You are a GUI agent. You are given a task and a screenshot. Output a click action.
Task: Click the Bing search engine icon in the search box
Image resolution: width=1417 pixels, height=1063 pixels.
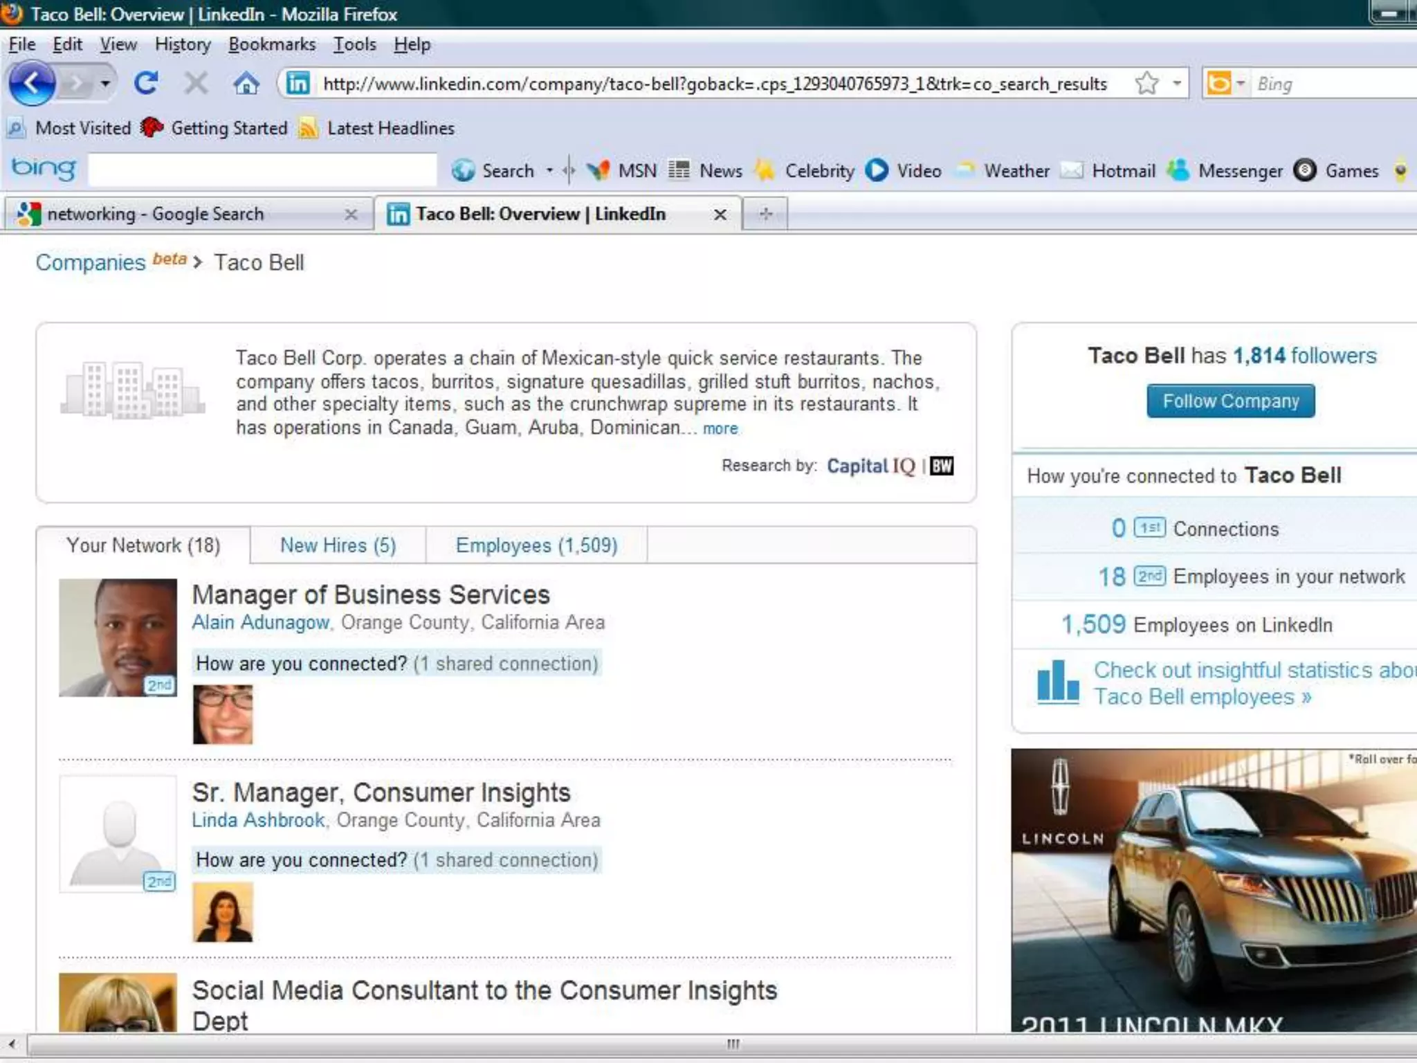point(1219,84)
